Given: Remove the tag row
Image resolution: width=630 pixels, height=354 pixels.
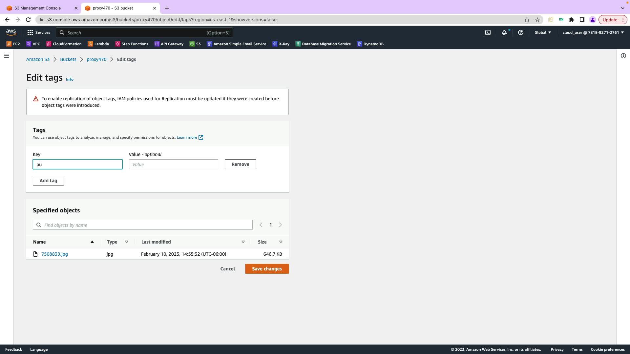Looking at the screenshot, I should [240, 164].
